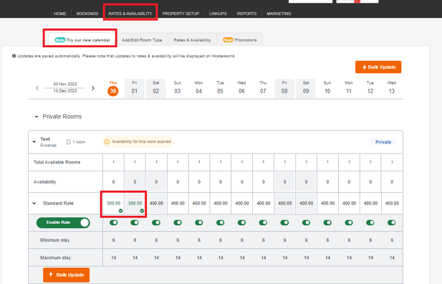Viewport: 442px width, 284px height.
Task: Toggle rate switch for Fri 01
Action: coord(135,223)
